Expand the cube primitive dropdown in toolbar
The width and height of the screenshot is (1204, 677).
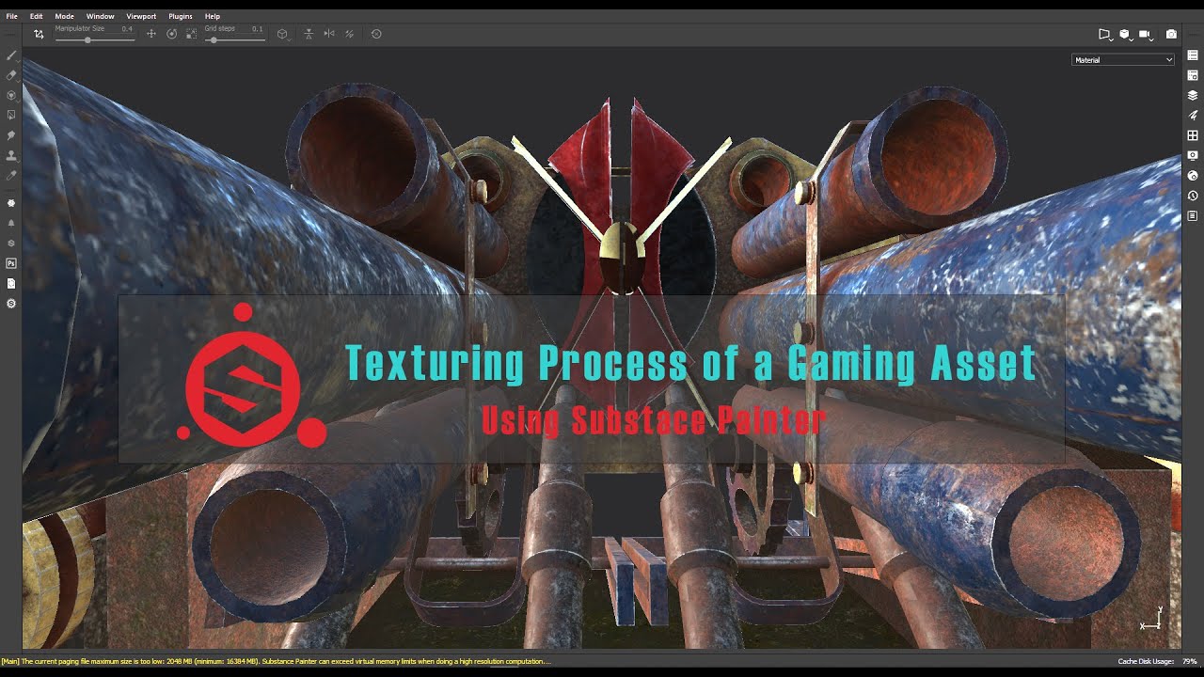(282, 34)
